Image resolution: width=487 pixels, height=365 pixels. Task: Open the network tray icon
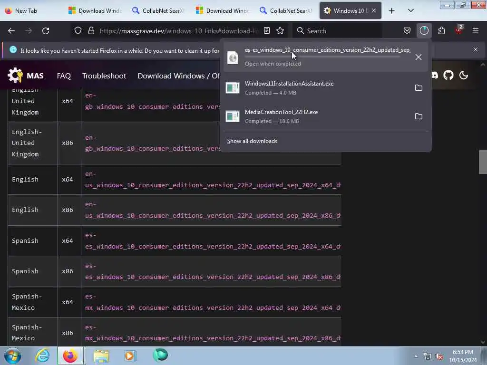[x=428, y=356]
